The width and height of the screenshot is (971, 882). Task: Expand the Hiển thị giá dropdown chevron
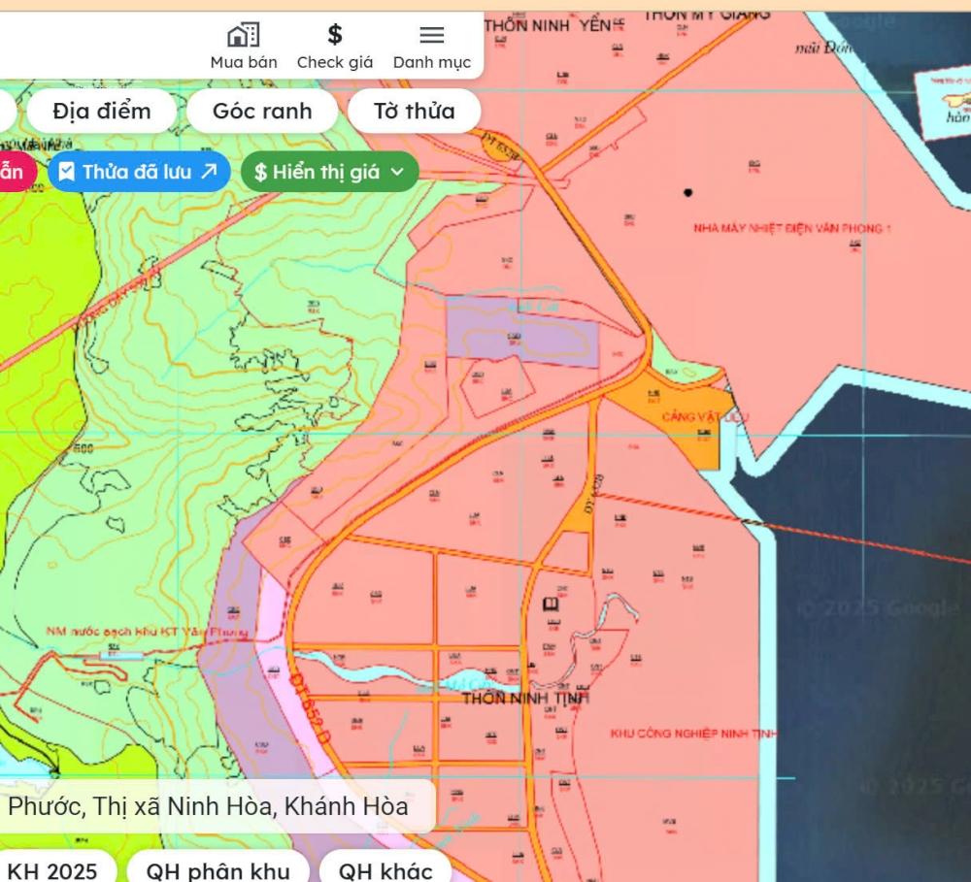pyautogui.click(x=397, y=173)
